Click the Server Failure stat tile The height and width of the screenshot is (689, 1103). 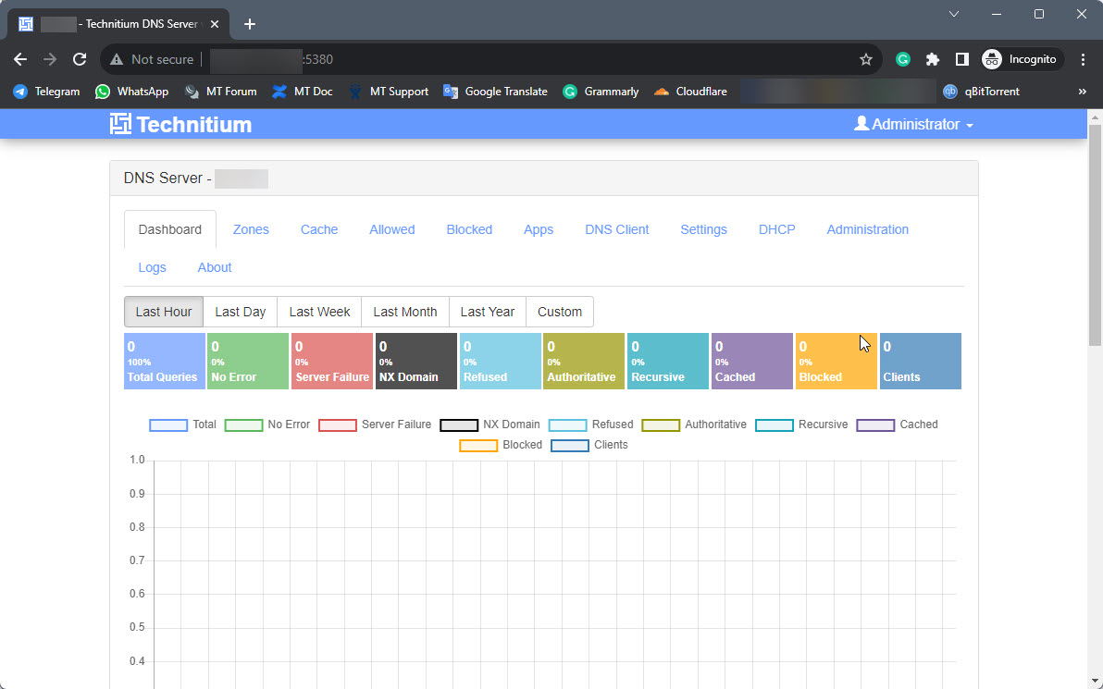[x=332, y=362]
